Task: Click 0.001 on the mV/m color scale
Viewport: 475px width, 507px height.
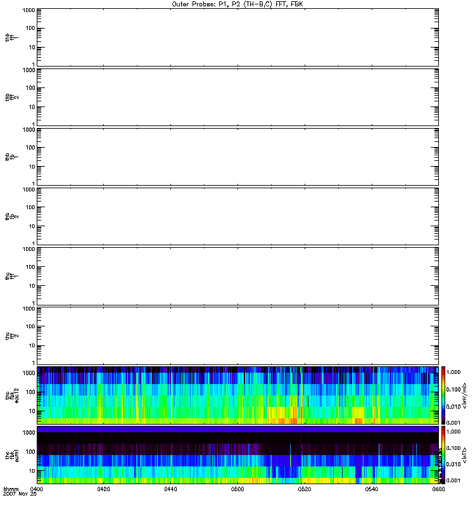Action: pyautogui.click(x=453, y=423)
